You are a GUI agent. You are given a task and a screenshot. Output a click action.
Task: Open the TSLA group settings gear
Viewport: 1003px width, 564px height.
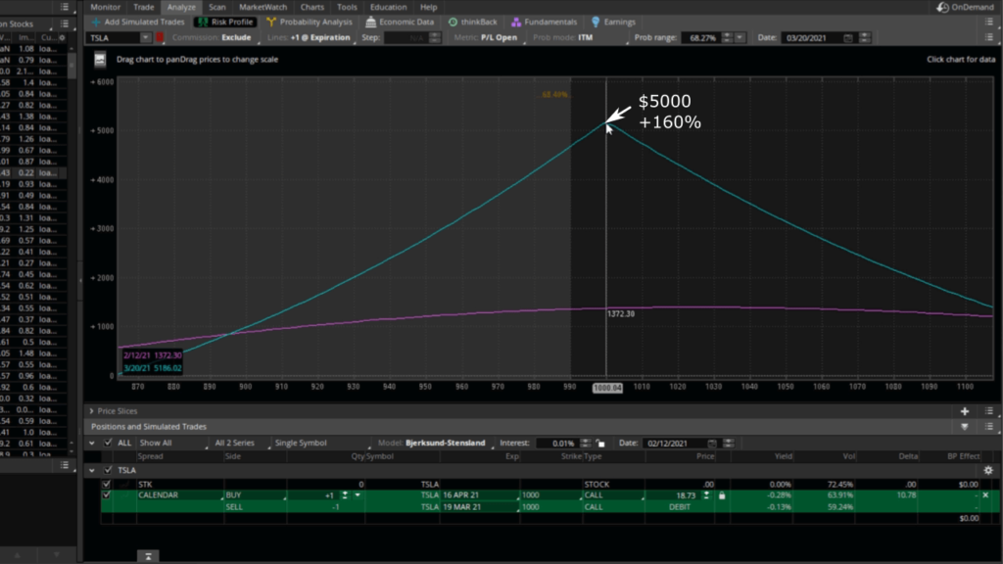click(988, 470)
